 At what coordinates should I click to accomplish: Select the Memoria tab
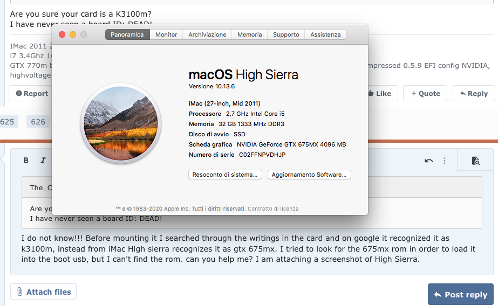250,34
